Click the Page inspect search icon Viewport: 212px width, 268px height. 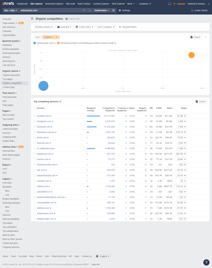point(17,23)
